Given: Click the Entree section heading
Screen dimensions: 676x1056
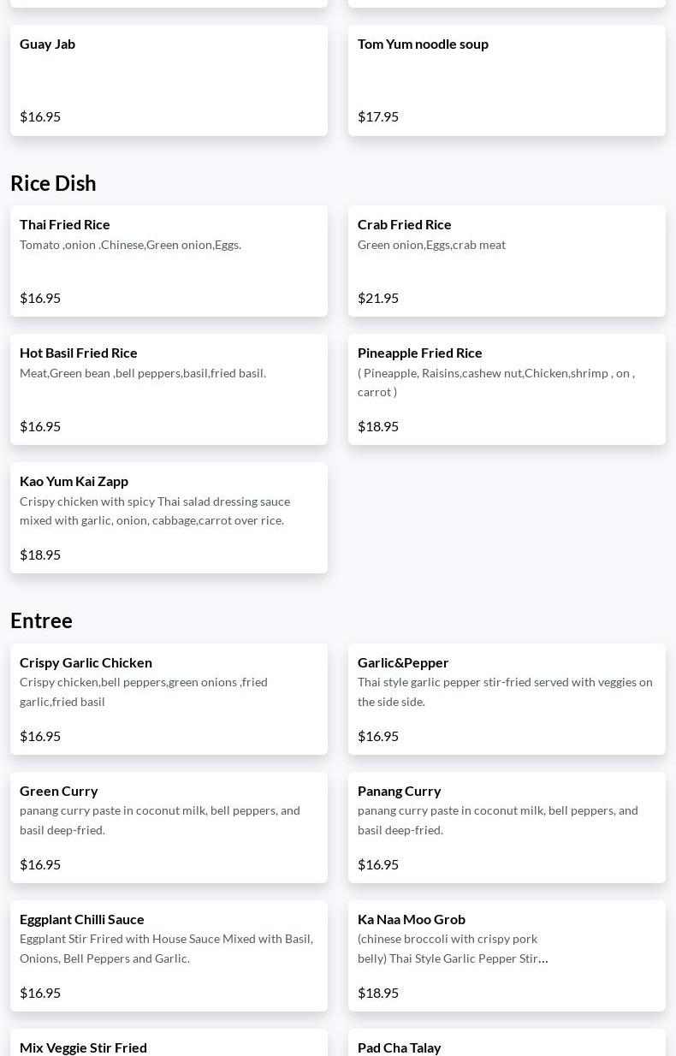Looking at the screenshot, I should point(41,620).
